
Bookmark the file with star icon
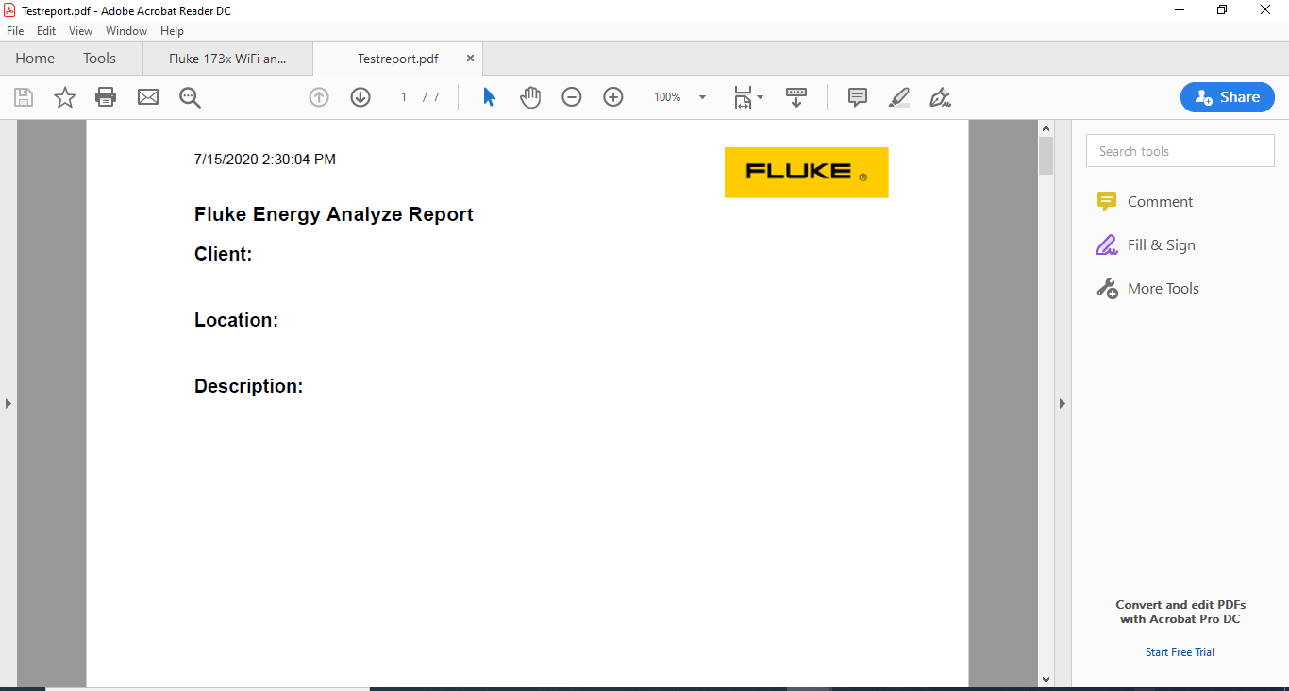click(64, 97)
